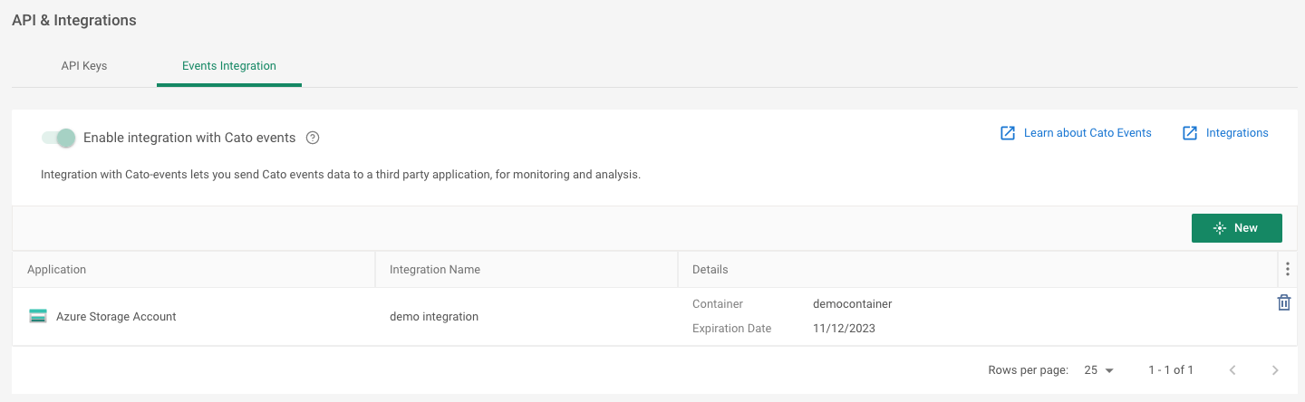Select the demo integration name cell

pos(434,317)
